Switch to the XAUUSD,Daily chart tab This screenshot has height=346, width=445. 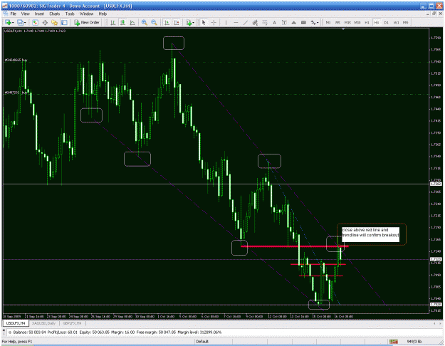[44, 323]
